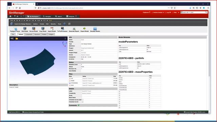Open object in new window icon
Image resolution: width=217 pixels, height=122 pixels.
click(69, 24)
